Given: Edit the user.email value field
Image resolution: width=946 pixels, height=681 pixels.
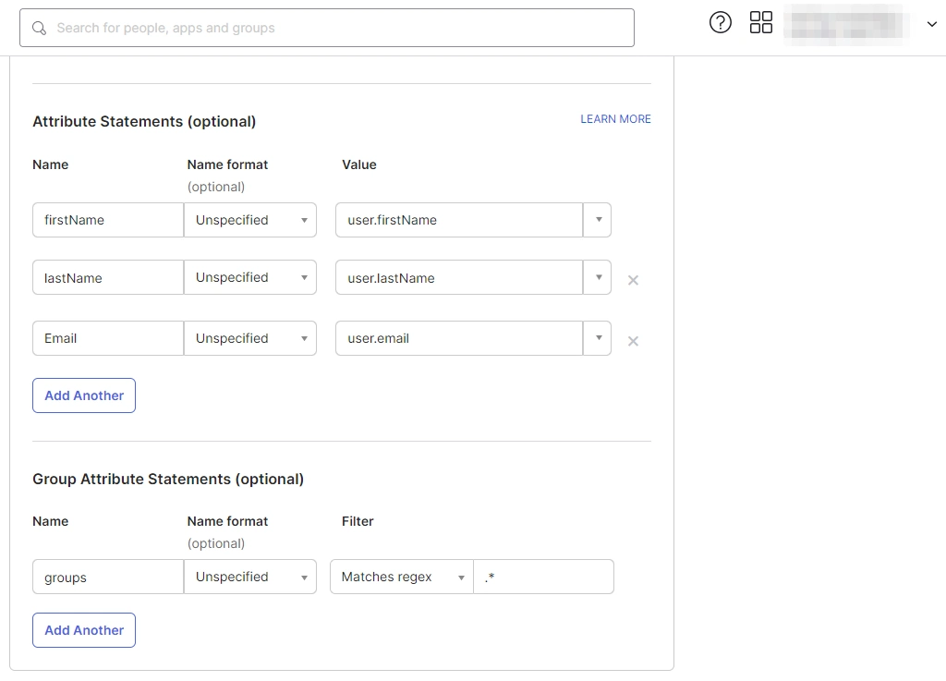Looking at the screenshot, I should click(459, 338).
